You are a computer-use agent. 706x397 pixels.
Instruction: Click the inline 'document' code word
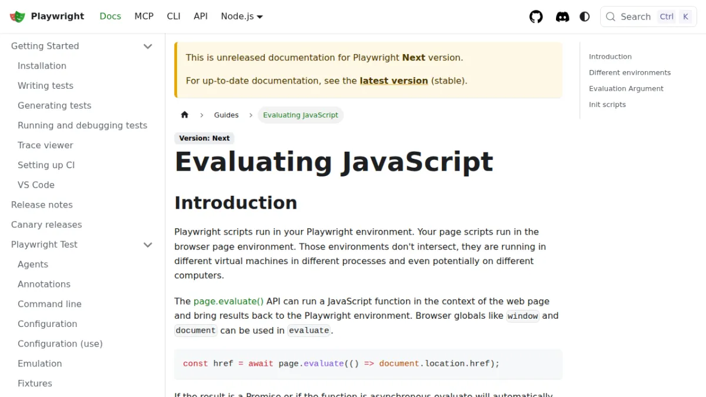[196, 331]
